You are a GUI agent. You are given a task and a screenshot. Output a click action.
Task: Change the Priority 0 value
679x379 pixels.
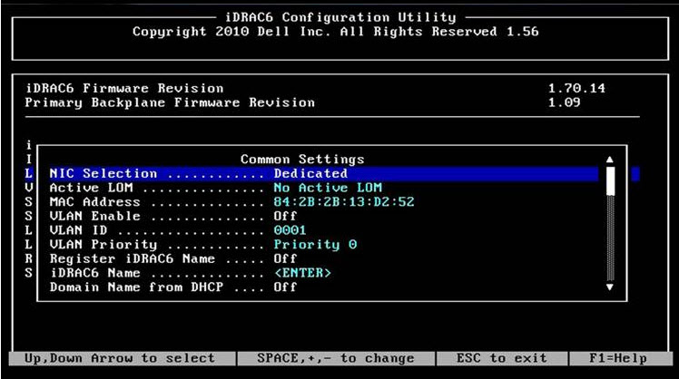(x=315, y=245)
